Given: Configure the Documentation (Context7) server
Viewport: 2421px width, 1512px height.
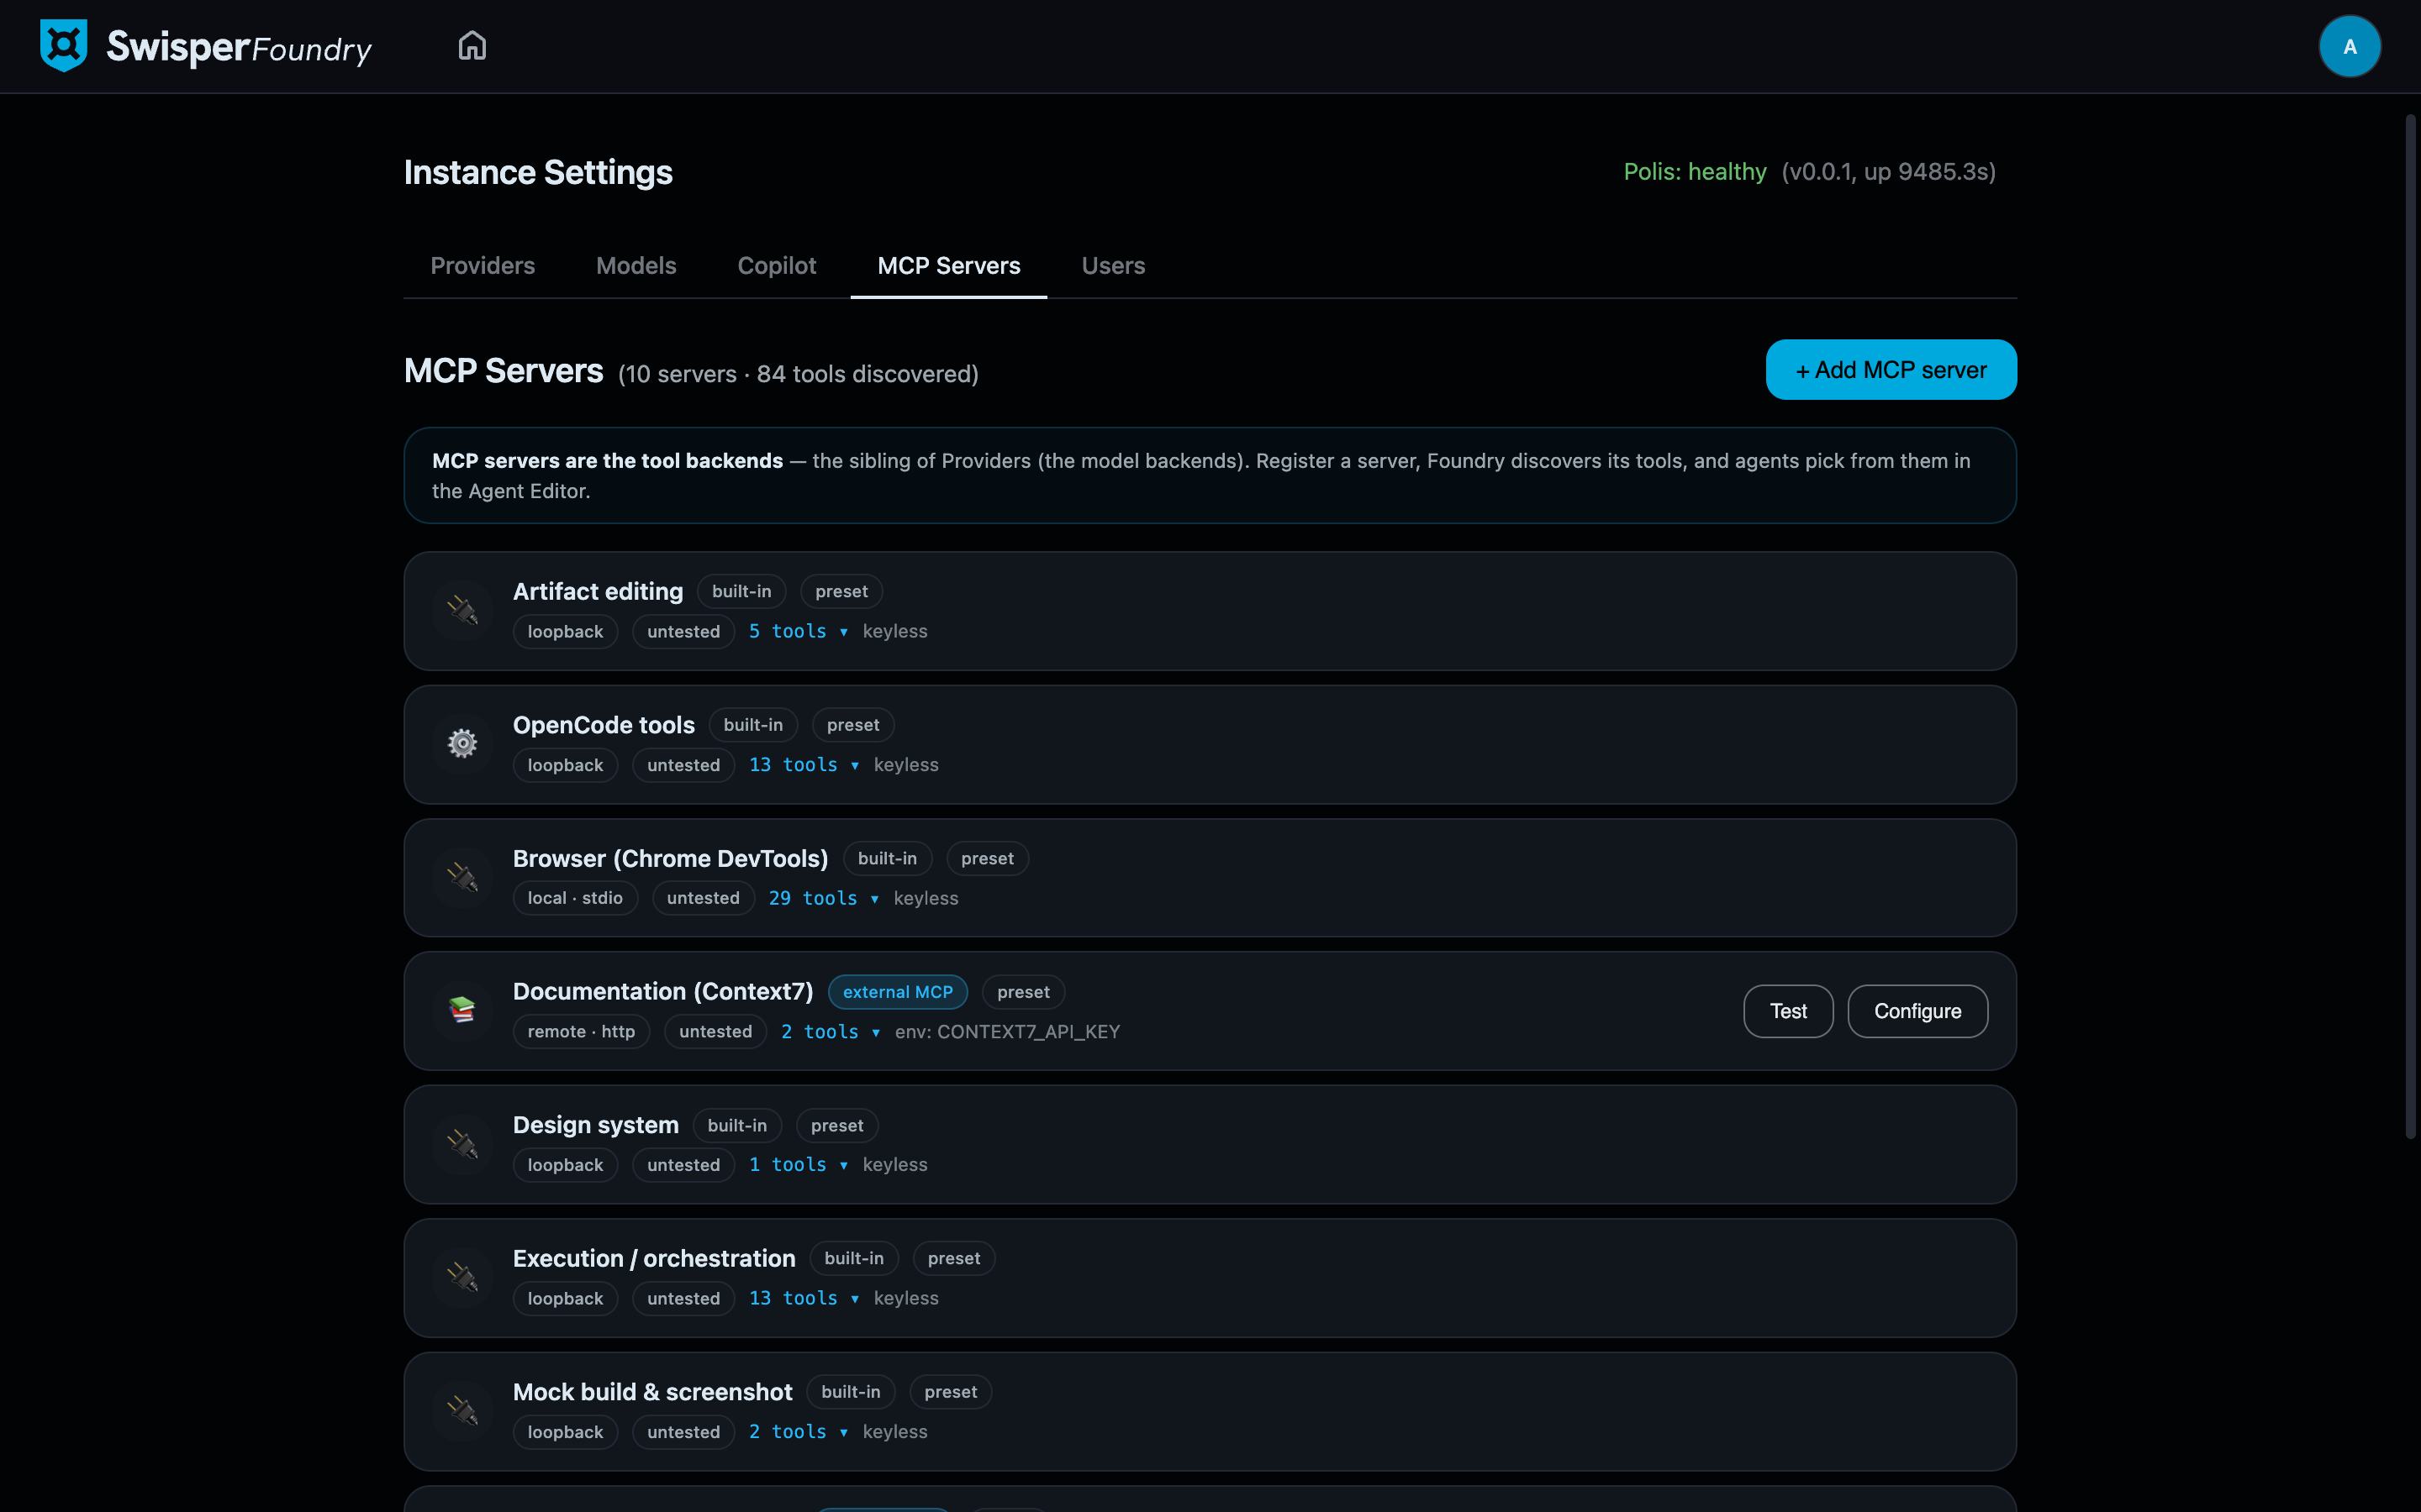Looking at the screenshot, I should 1917,1011.
